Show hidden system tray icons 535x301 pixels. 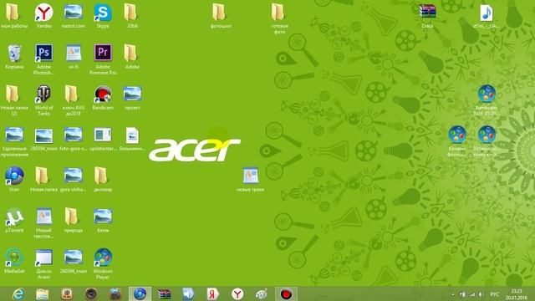tap(453, 294)
